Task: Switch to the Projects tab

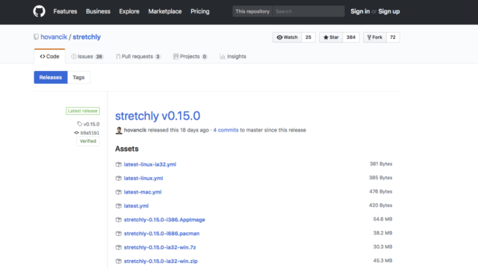Action: point(190,57)
